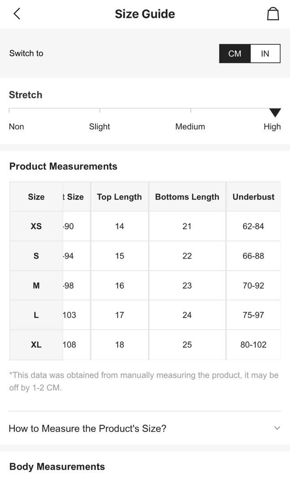Tap the back arrow icon
The image size is (290, 484).
tap(17, 14)
